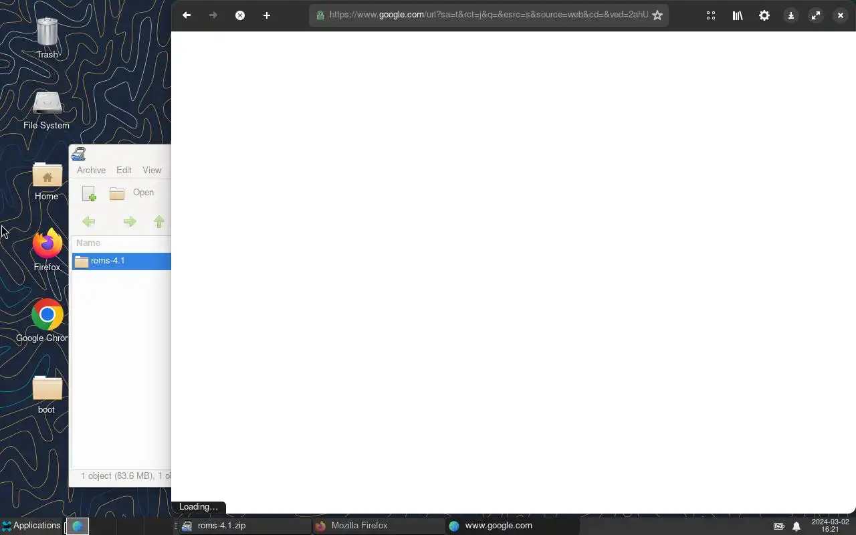Click the Google Chrome desktop icon
This screenshot has height=535, width=856.
tap(43, 322)
